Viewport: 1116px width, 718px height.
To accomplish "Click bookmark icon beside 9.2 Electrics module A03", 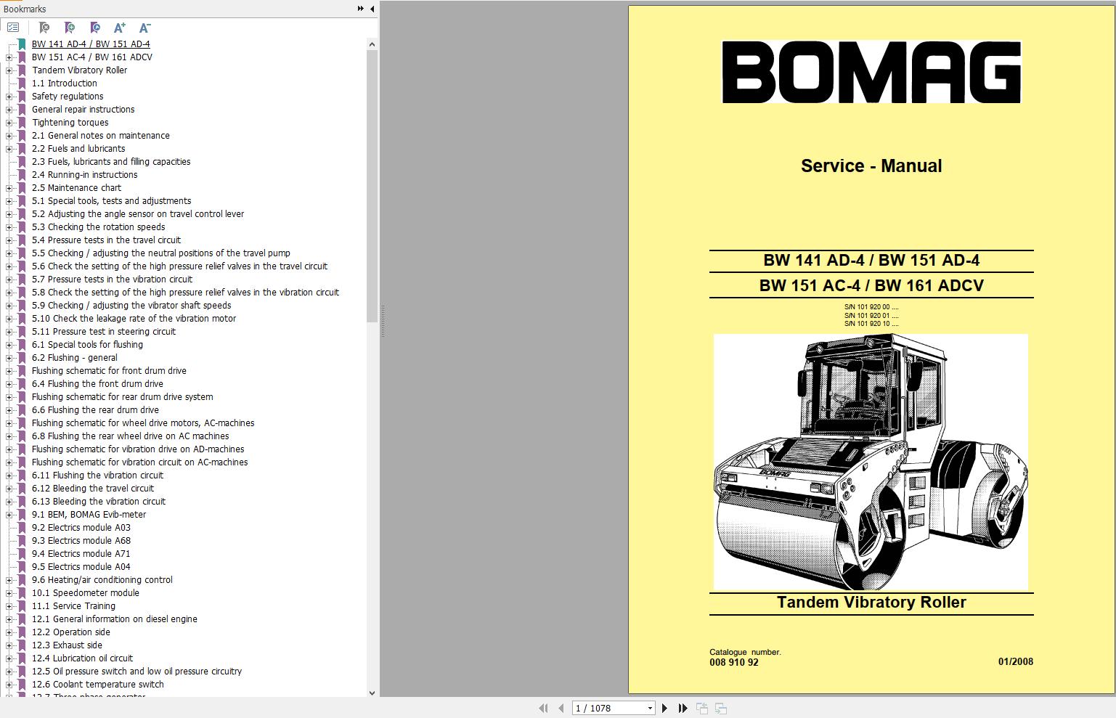I will (x=22, y=528).
